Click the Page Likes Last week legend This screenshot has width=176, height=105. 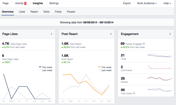[x=45, y=70]
